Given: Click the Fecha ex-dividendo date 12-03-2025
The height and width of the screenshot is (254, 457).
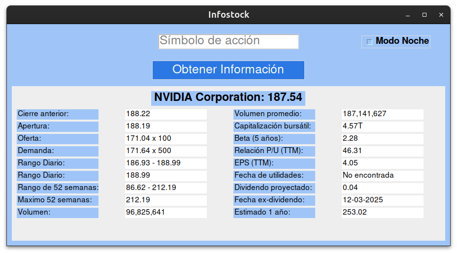Looking at the screenshot, I should click(382, 200).
